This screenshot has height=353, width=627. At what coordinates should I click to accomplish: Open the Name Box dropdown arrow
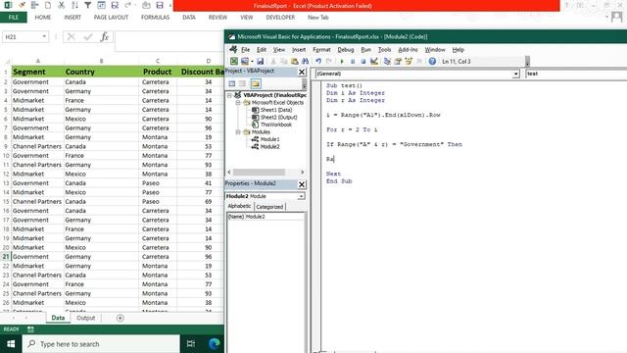point(44,37)
